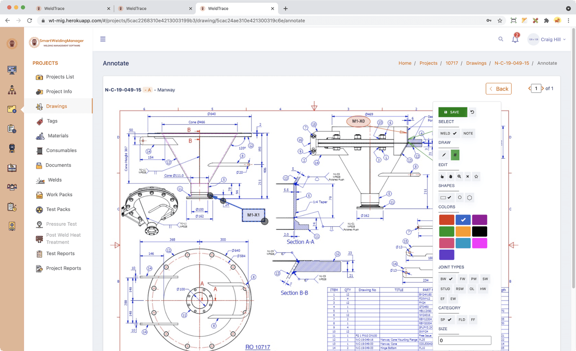Click the SIZE input field
Image resolution: width=576 pixels, height=351 pixels.
point(464,340)
